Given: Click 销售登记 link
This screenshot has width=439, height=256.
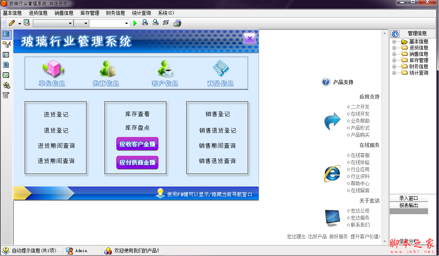Looking at the screenshot, I should [218, 114].
